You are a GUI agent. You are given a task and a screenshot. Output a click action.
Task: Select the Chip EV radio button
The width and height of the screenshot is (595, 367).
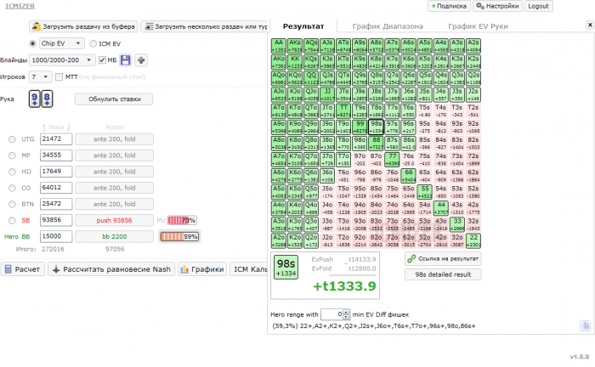point(32,43)
